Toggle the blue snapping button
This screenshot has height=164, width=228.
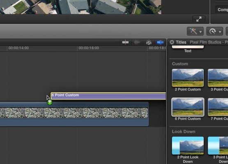(x=160, y=42)
